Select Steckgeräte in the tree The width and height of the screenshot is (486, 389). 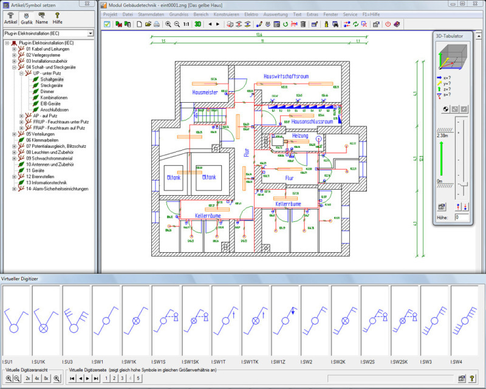[x=52, y=85]
